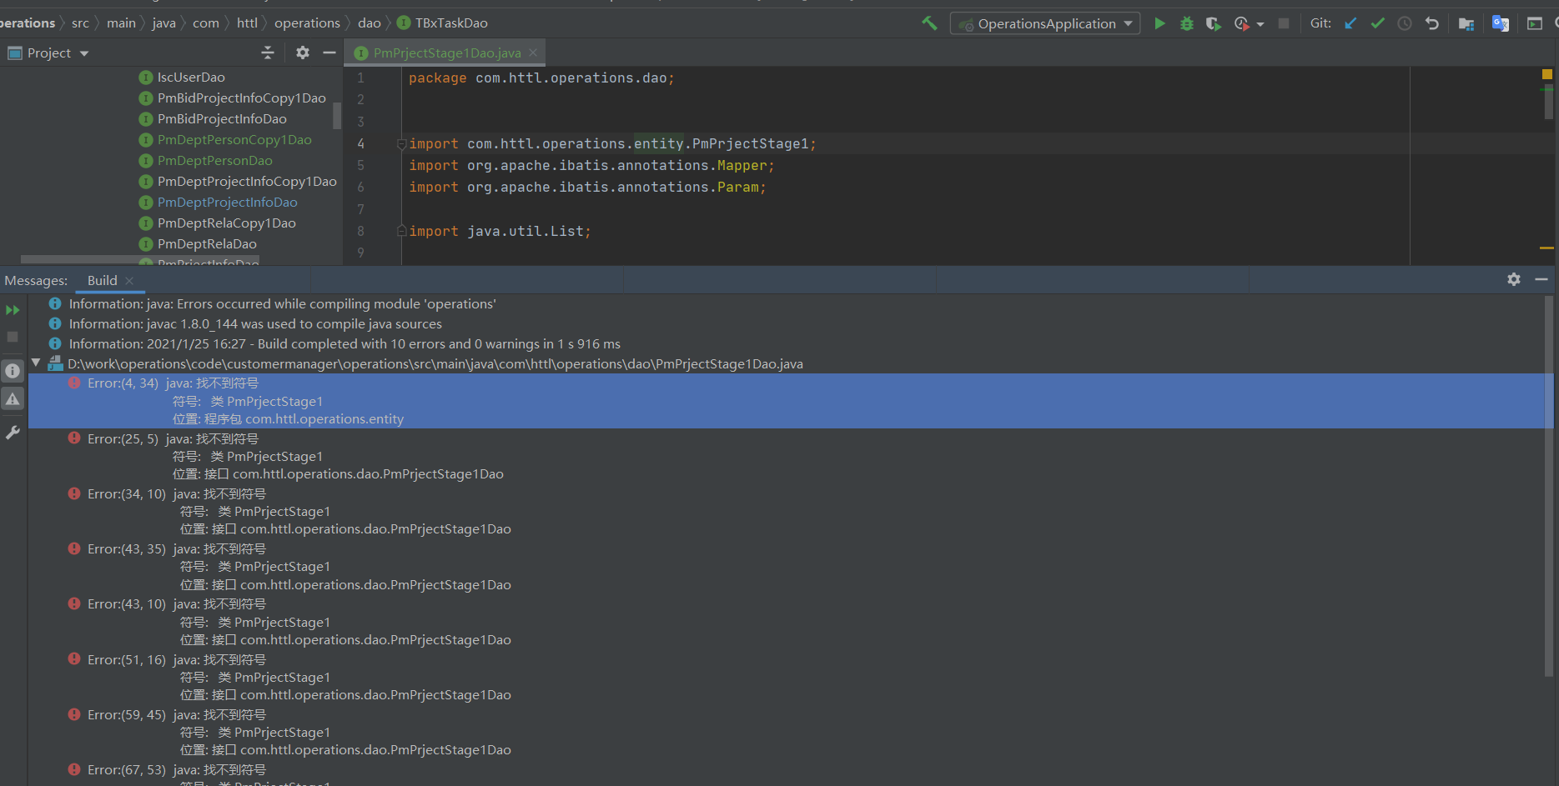The image size is (1559, 786).
Task: Open Messages panel settings gear
Action: click(1514, 280)
